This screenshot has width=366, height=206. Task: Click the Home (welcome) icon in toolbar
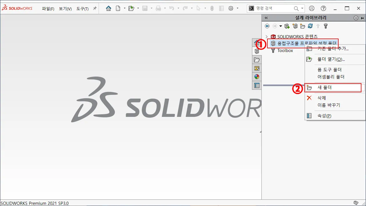[109, 9]
